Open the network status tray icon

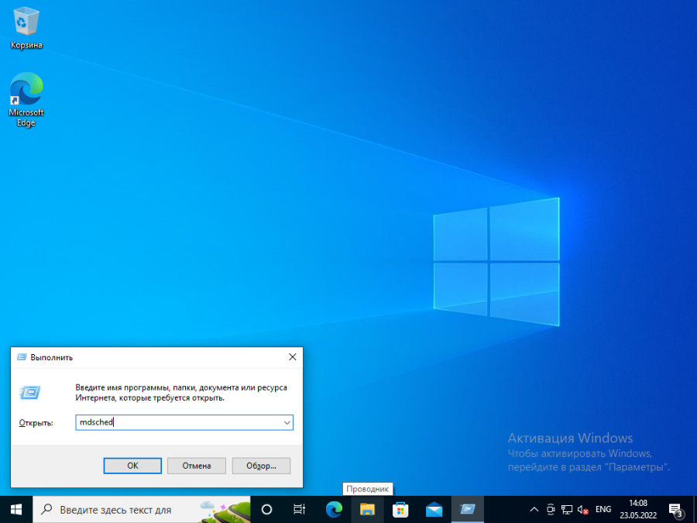(567, 510)
